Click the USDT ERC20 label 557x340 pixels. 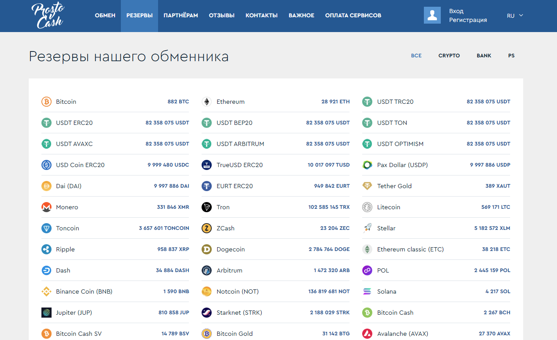click(x=74, y=123)
